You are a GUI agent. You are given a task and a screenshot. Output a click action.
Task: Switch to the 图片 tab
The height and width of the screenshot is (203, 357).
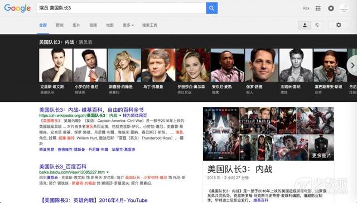[76, 25]
